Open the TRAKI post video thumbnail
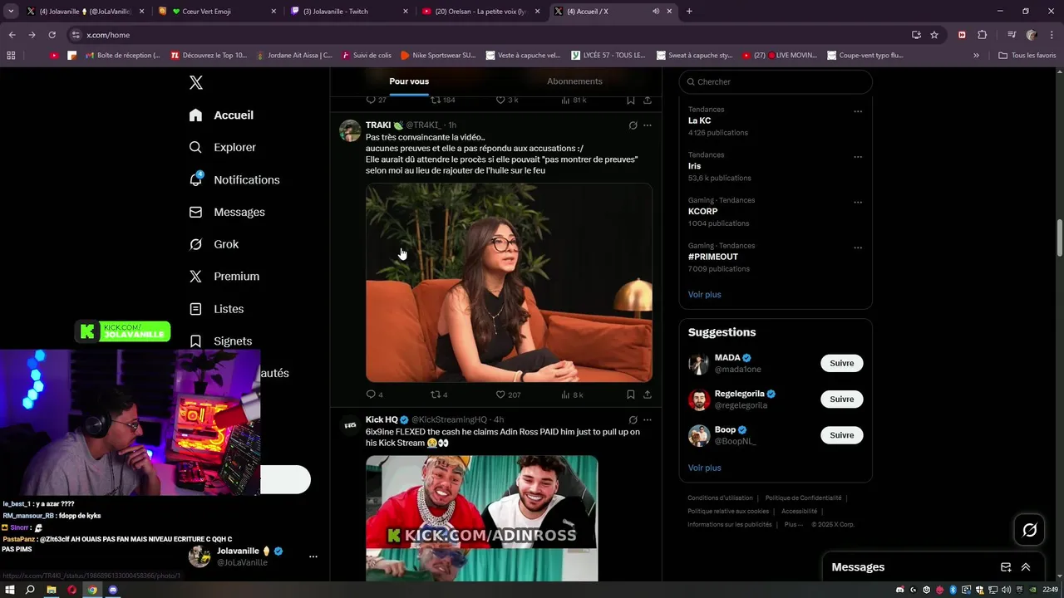This screenshot has width=1064, height=598. click(509, 282)
